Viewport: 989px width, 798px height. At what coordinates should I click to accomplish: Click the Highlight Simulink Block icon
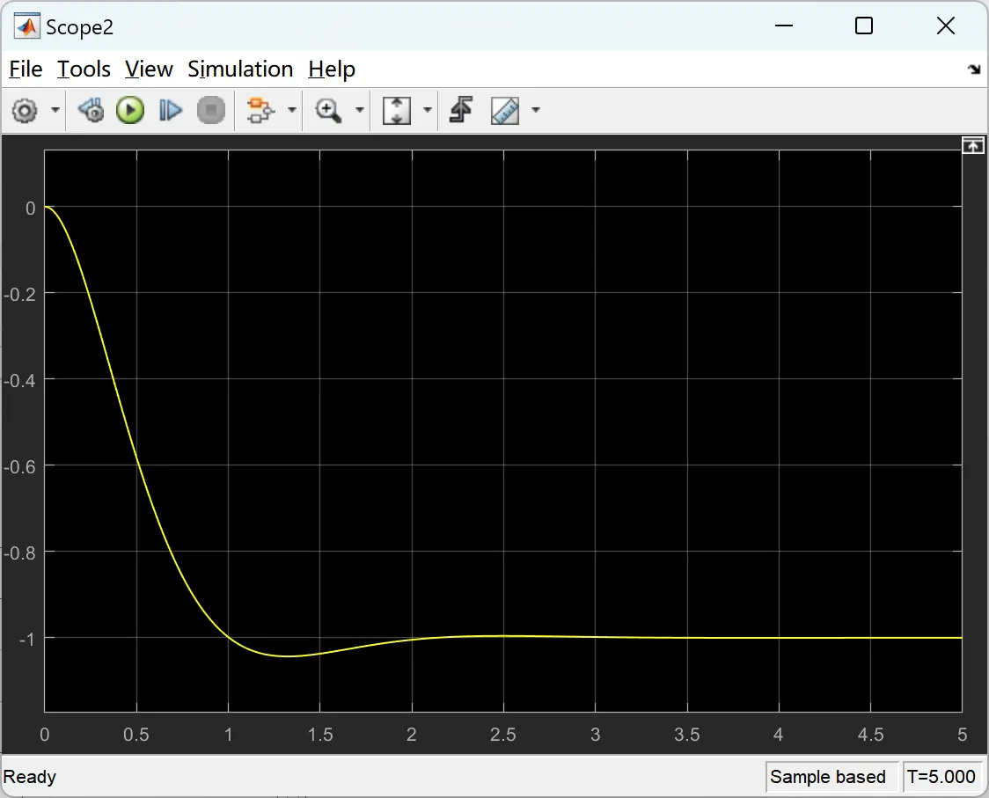tap(260, 110)
